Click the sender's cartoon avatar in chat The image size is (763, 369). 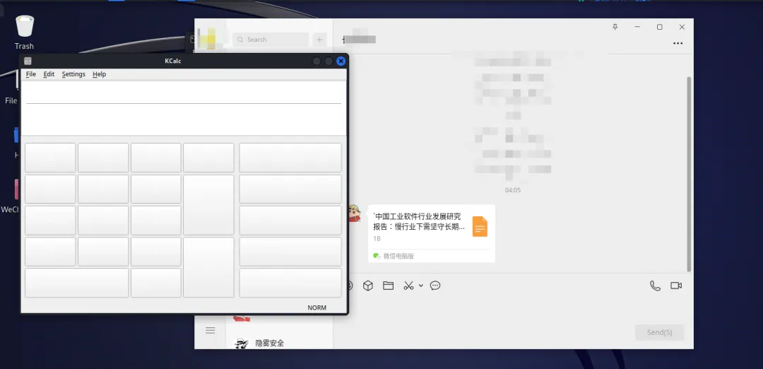click(x=354, y=213)
